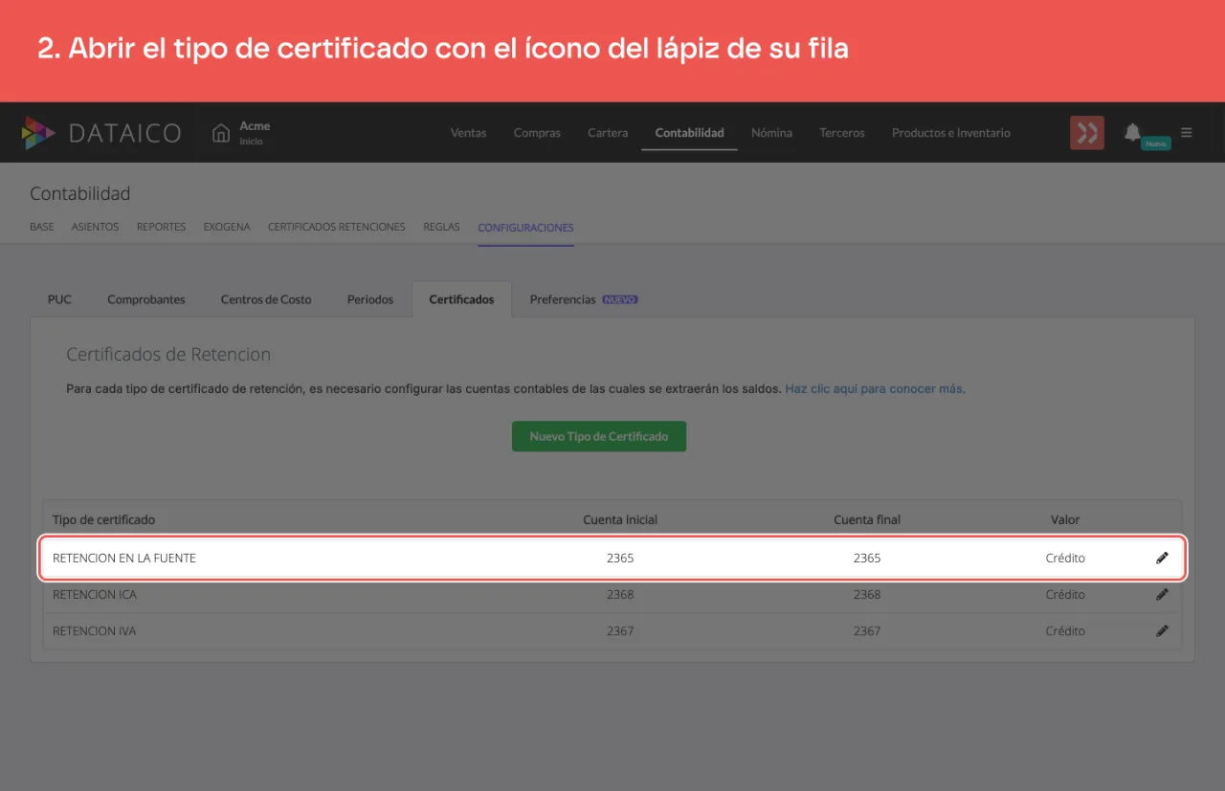Click the Dataico logo icon
Image resolution: width=1225 pixels, height=791 pixels.
[x=38, y=133]
